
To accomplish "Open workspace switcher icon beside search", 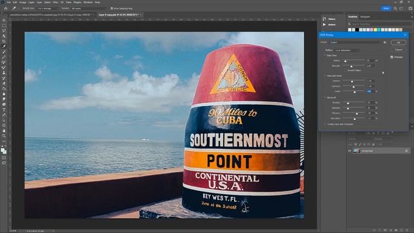I will pos(401,8).
